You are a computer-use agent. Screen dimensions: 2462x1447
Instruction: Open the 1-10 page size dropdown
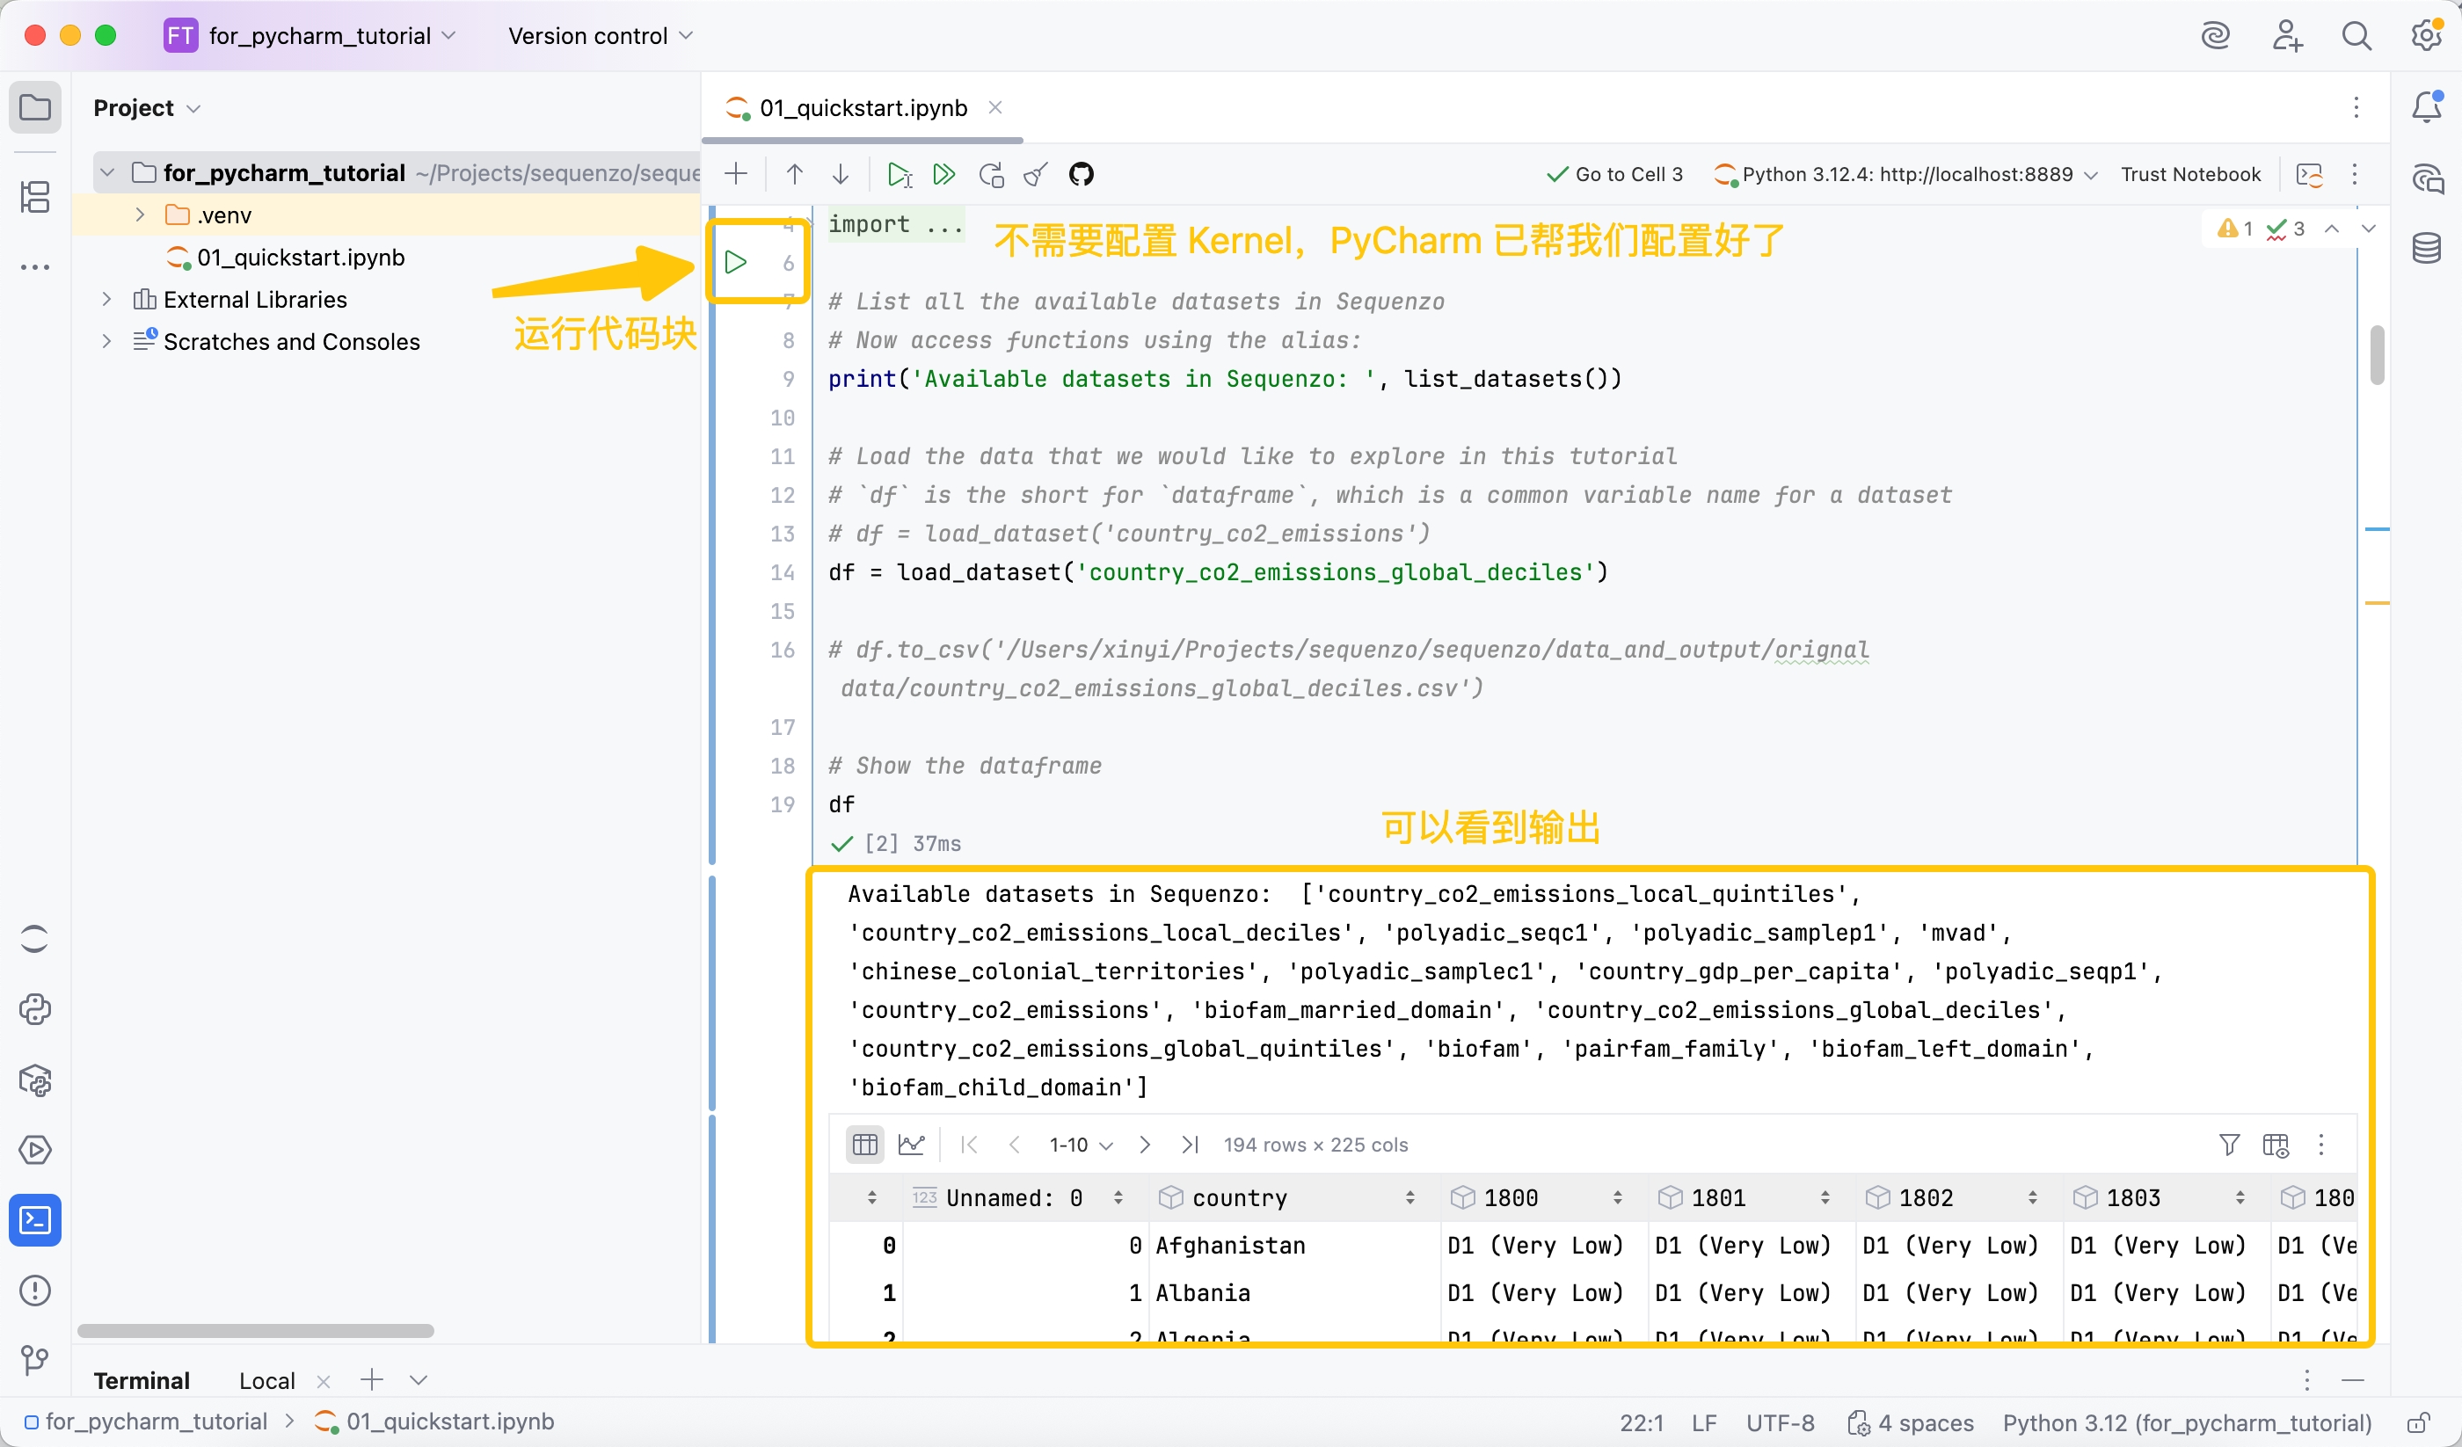(x=1080, y=1145)
